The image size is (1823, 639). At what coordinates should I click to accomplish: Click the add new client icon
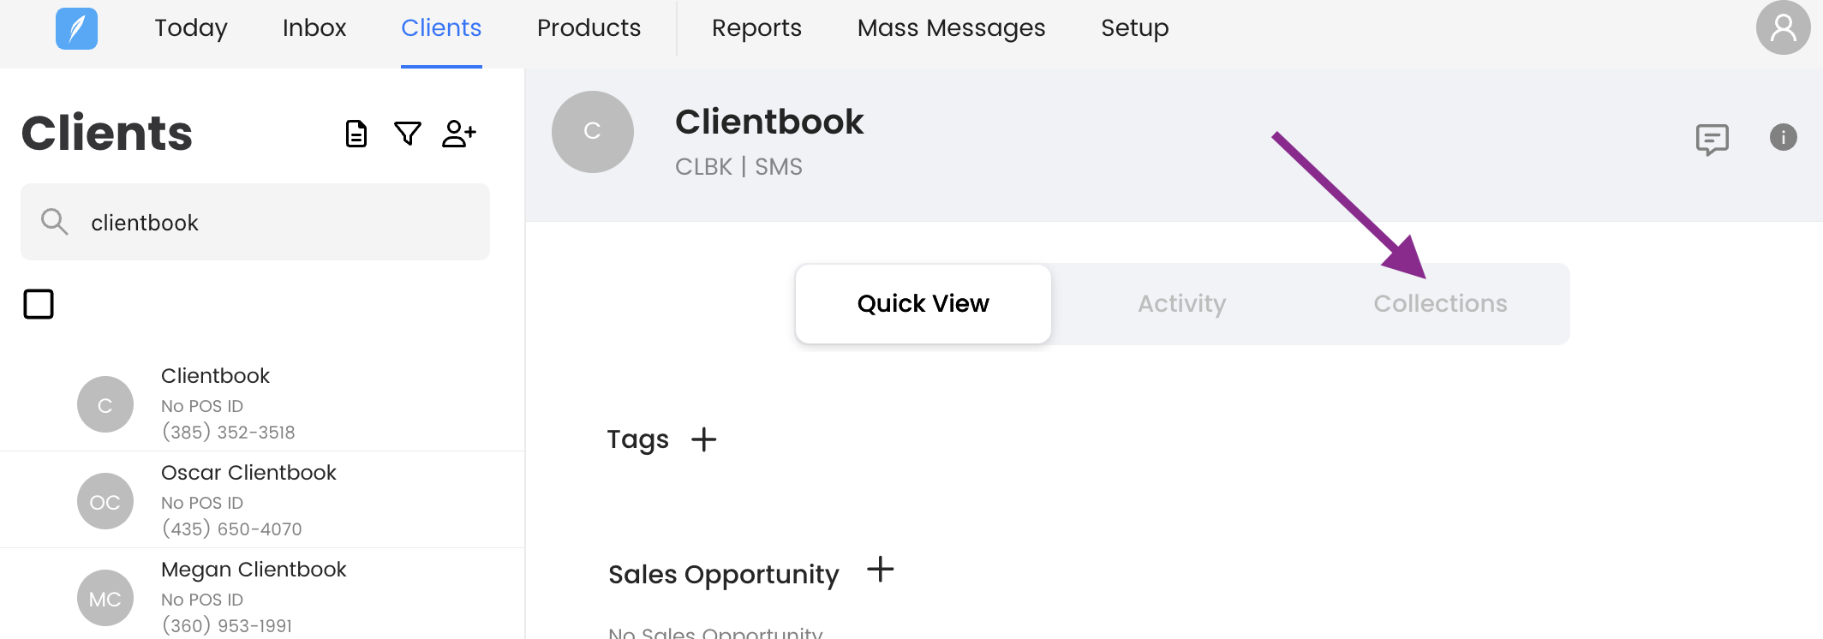459,134
